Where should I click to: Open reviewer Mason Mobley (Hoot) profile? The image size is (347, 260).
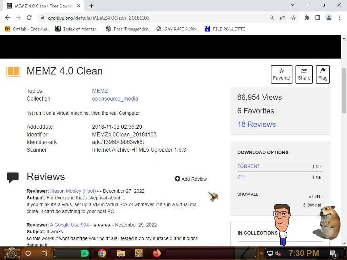pos(73,191)
